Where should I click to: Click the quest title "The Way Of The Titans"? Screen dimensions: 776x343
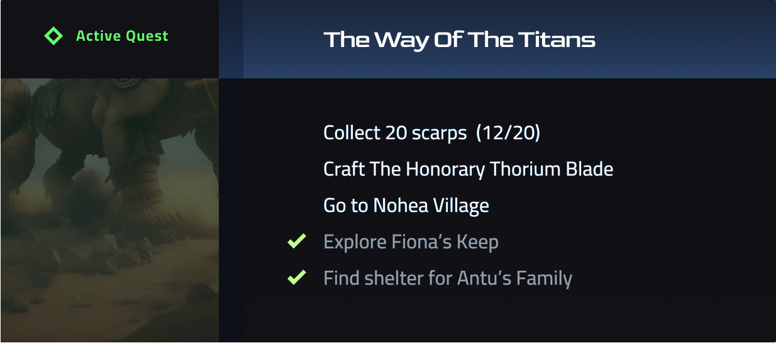tap(459, 40)
